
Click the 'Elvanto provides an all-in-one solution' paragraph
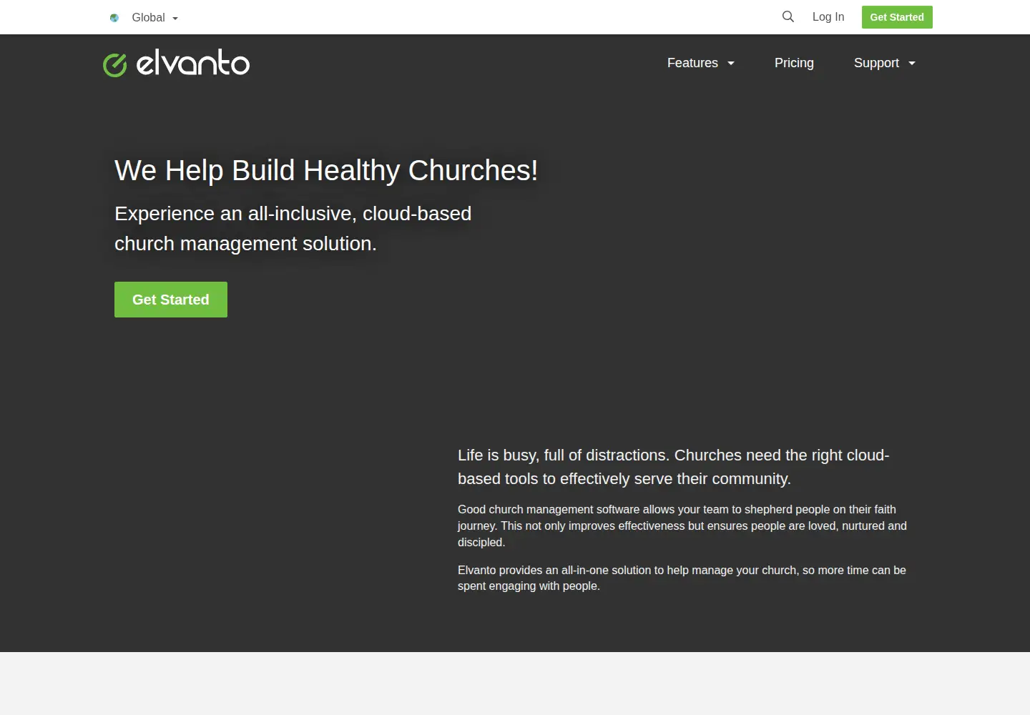tap(682, 578)
